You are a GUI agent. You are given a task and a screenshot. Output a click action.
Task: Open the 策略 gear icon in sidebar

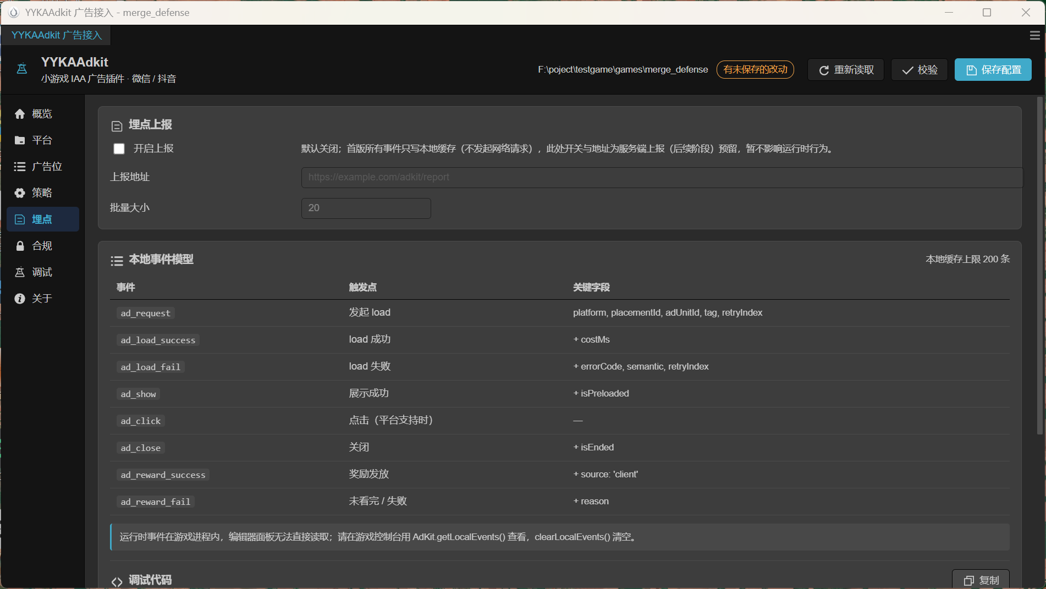coord(20,193)
